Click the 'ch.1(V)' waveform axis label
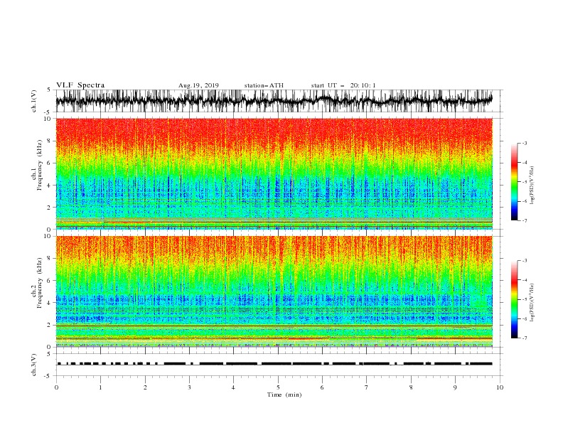The width and height of the screenshot is (563, 435). tap(34, 101)
